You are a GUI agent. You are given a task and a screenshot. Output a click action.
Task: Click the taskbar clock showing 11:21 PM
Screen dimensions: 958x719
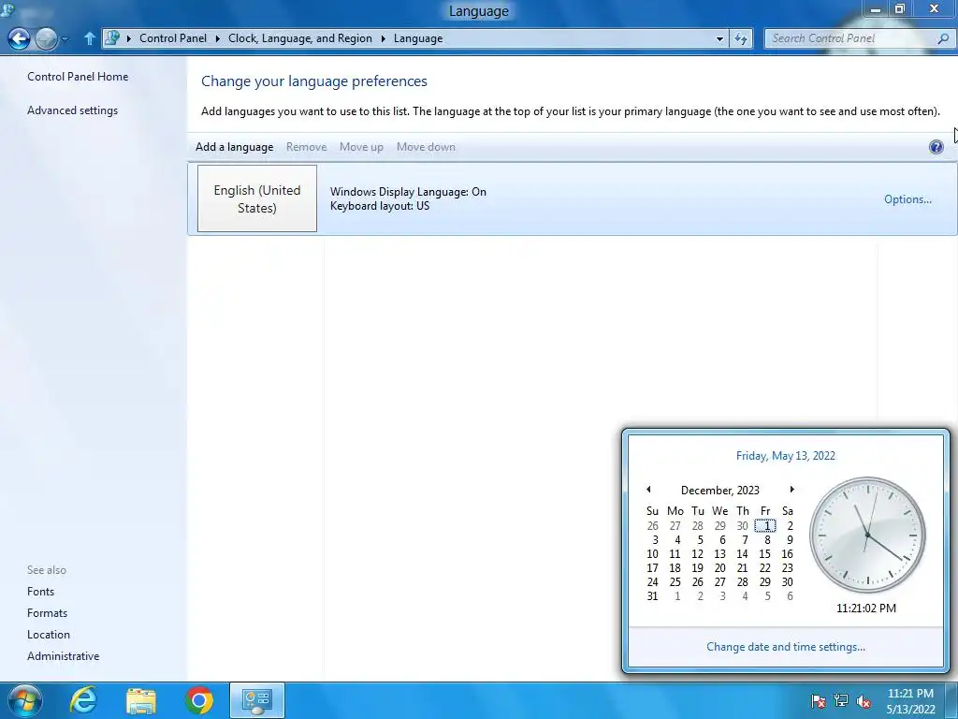(910, 701)
